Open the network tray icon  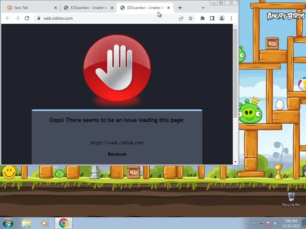tap(261, 223)
